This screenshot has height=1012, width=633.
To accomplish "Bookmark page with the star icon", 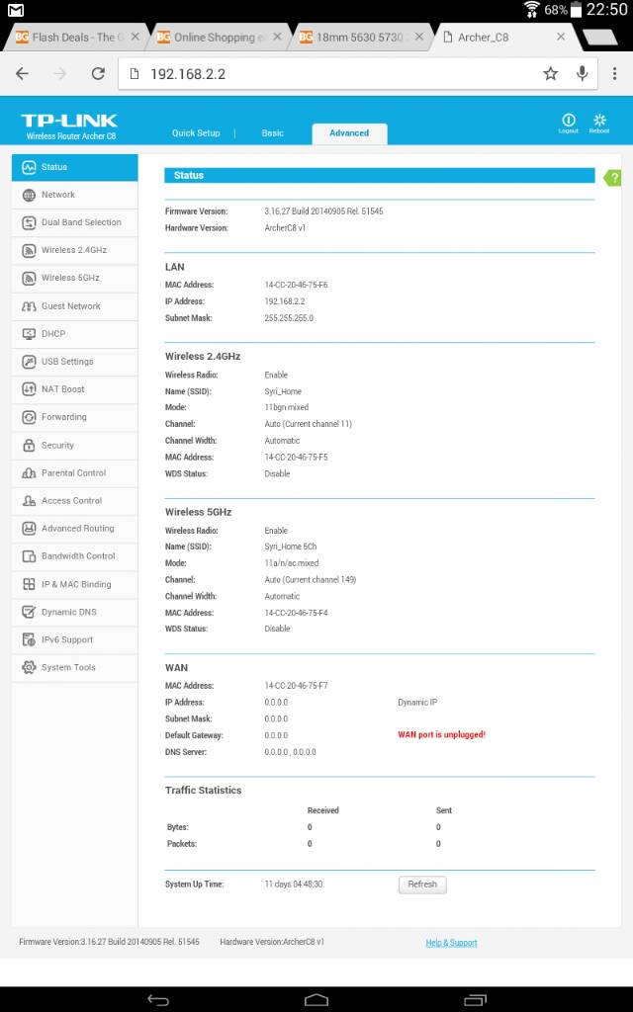I will [x=550, y=73].
